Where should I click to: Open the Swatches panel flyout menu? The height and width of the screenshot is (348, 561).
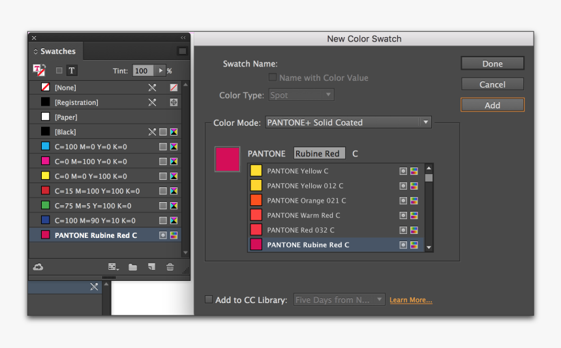click(183, 51)
